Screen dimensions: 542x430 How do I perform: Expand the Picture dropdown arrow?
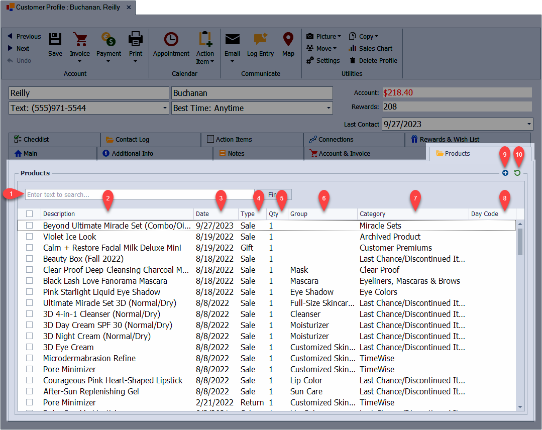[x=339, y=36]
